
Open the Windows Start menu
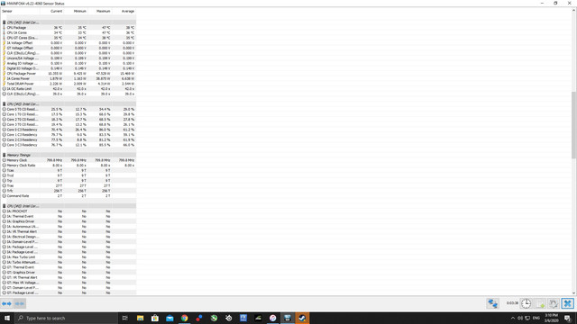click(x=7, y=318)
